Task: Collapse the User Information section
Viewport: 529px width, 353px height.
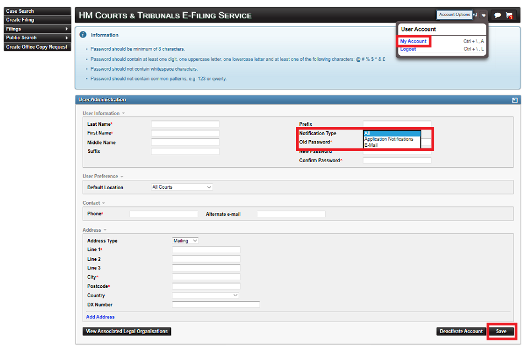Action: point(123,114)
